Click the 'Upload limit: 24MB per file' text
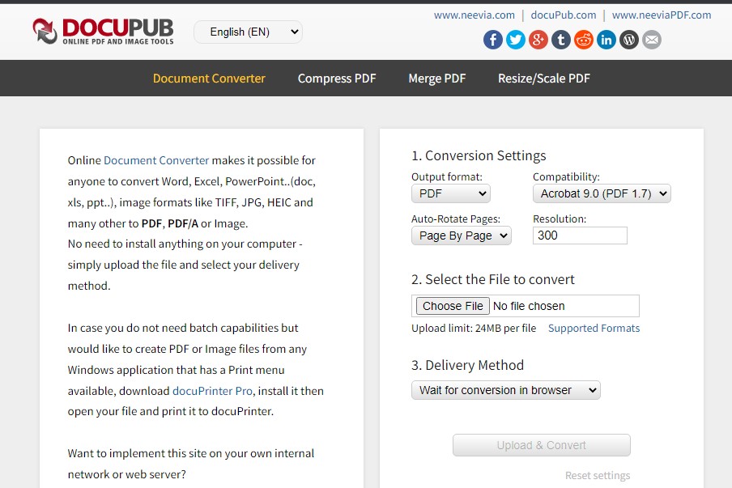 click(474, 328)
